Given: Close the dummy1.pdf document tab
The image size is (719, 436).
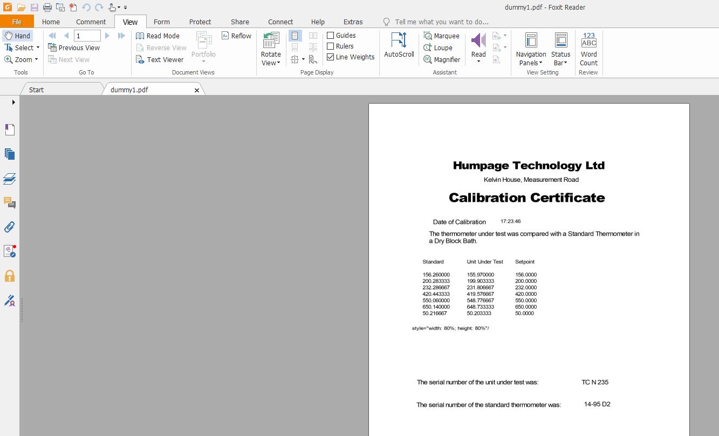Looking at the screenshot, I should pyautogui.click(x=197, y=90).
